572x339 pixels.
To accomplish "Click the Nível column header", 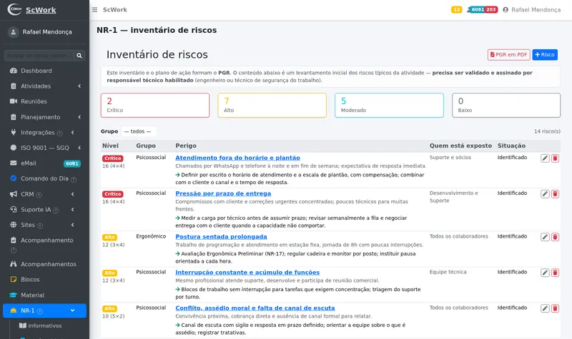I will coord(110,146).
